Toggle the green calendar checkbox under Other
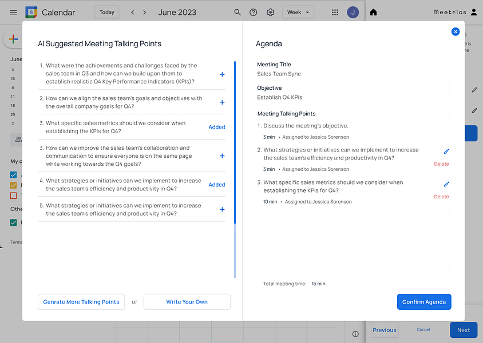 (13, 222)
